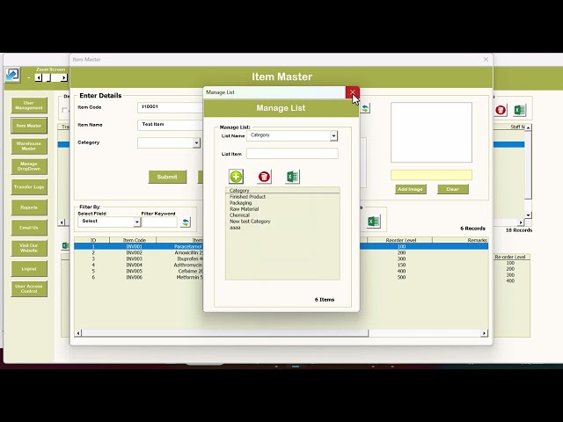Screen dimensions: 563x422
Task: Click the Logout sidebar button
Action: 29,269
